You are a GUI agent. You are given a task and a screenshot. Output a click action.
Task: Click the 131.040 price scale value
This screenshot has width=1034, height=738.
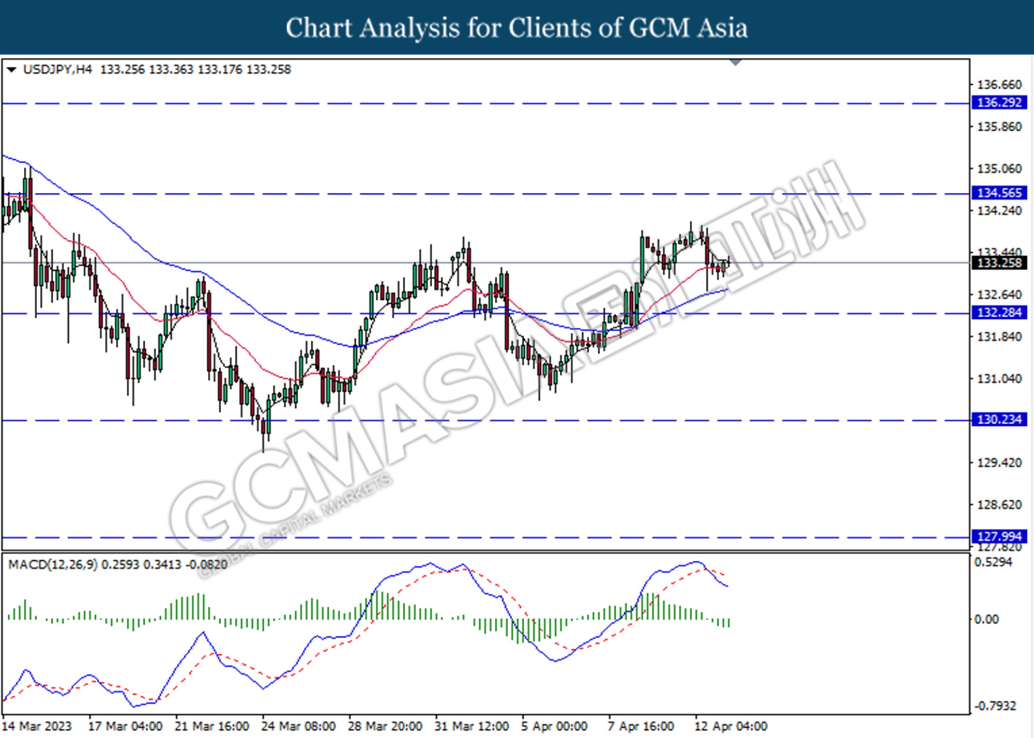click(999, 379)
